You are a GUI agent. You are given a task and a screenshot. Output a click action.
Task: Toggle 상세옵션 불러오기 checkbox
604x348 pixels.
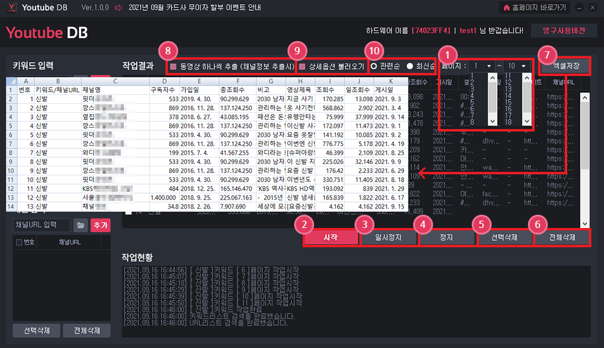pyautogui.click(x=302, y=66)
